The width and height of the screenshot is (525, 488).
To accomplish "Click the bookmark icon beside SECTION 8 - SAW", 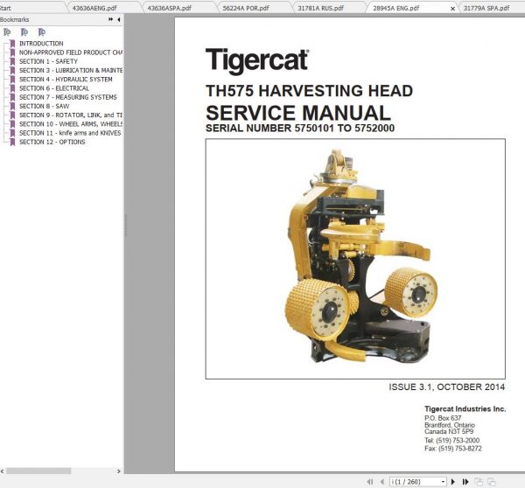I will [12, 106].
